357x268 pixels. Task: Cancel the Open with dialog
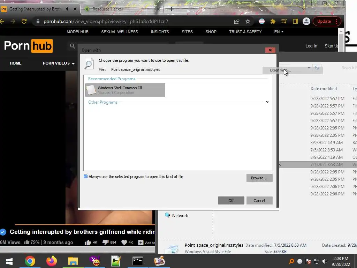[x=259, y=201]
